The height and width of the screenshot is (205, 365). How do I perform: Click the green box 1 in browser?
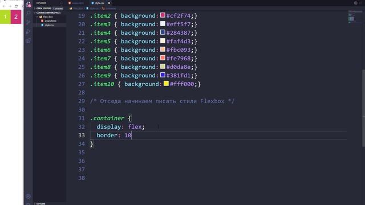pos(5,17)
